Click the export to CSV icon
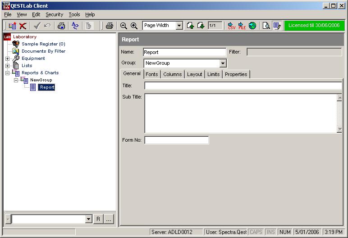 231,26
